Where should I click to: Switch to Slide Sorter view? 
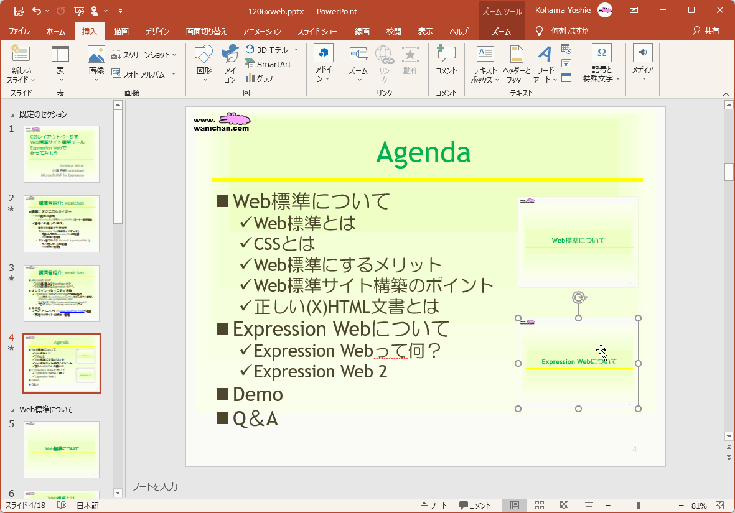click(x=540, y=506)
